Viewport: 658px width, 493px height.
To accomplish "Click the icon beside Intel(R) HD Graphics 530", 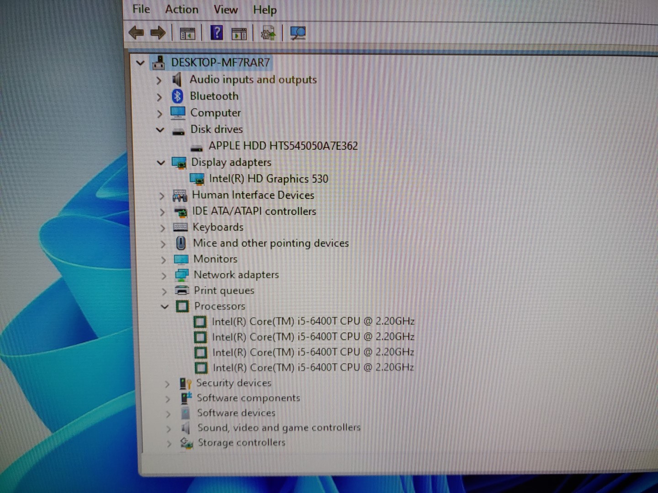I will [x=197, y=179].
